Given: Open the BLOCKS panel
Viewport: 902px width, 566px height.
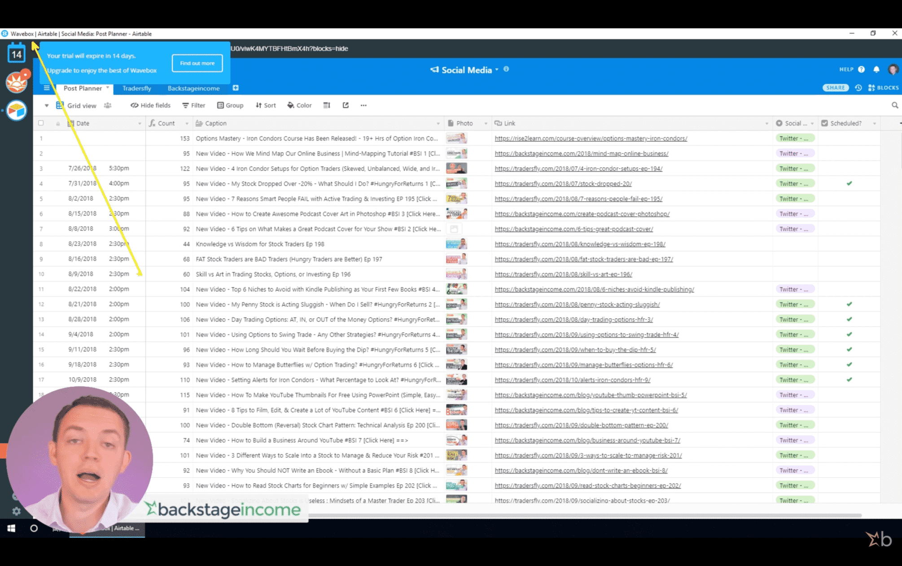Looking at the screenshot, I should point(884,88).
